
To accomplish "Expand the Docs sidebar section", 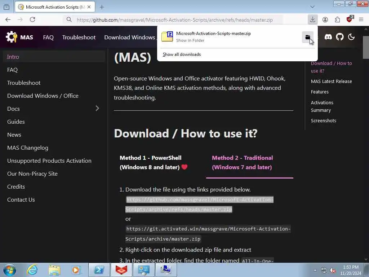I will tap(97, 108).
